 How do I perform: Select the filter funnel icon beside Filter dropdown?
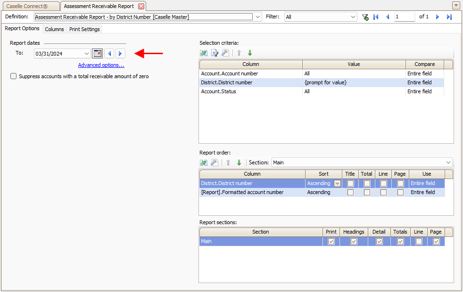coord(365,16)
